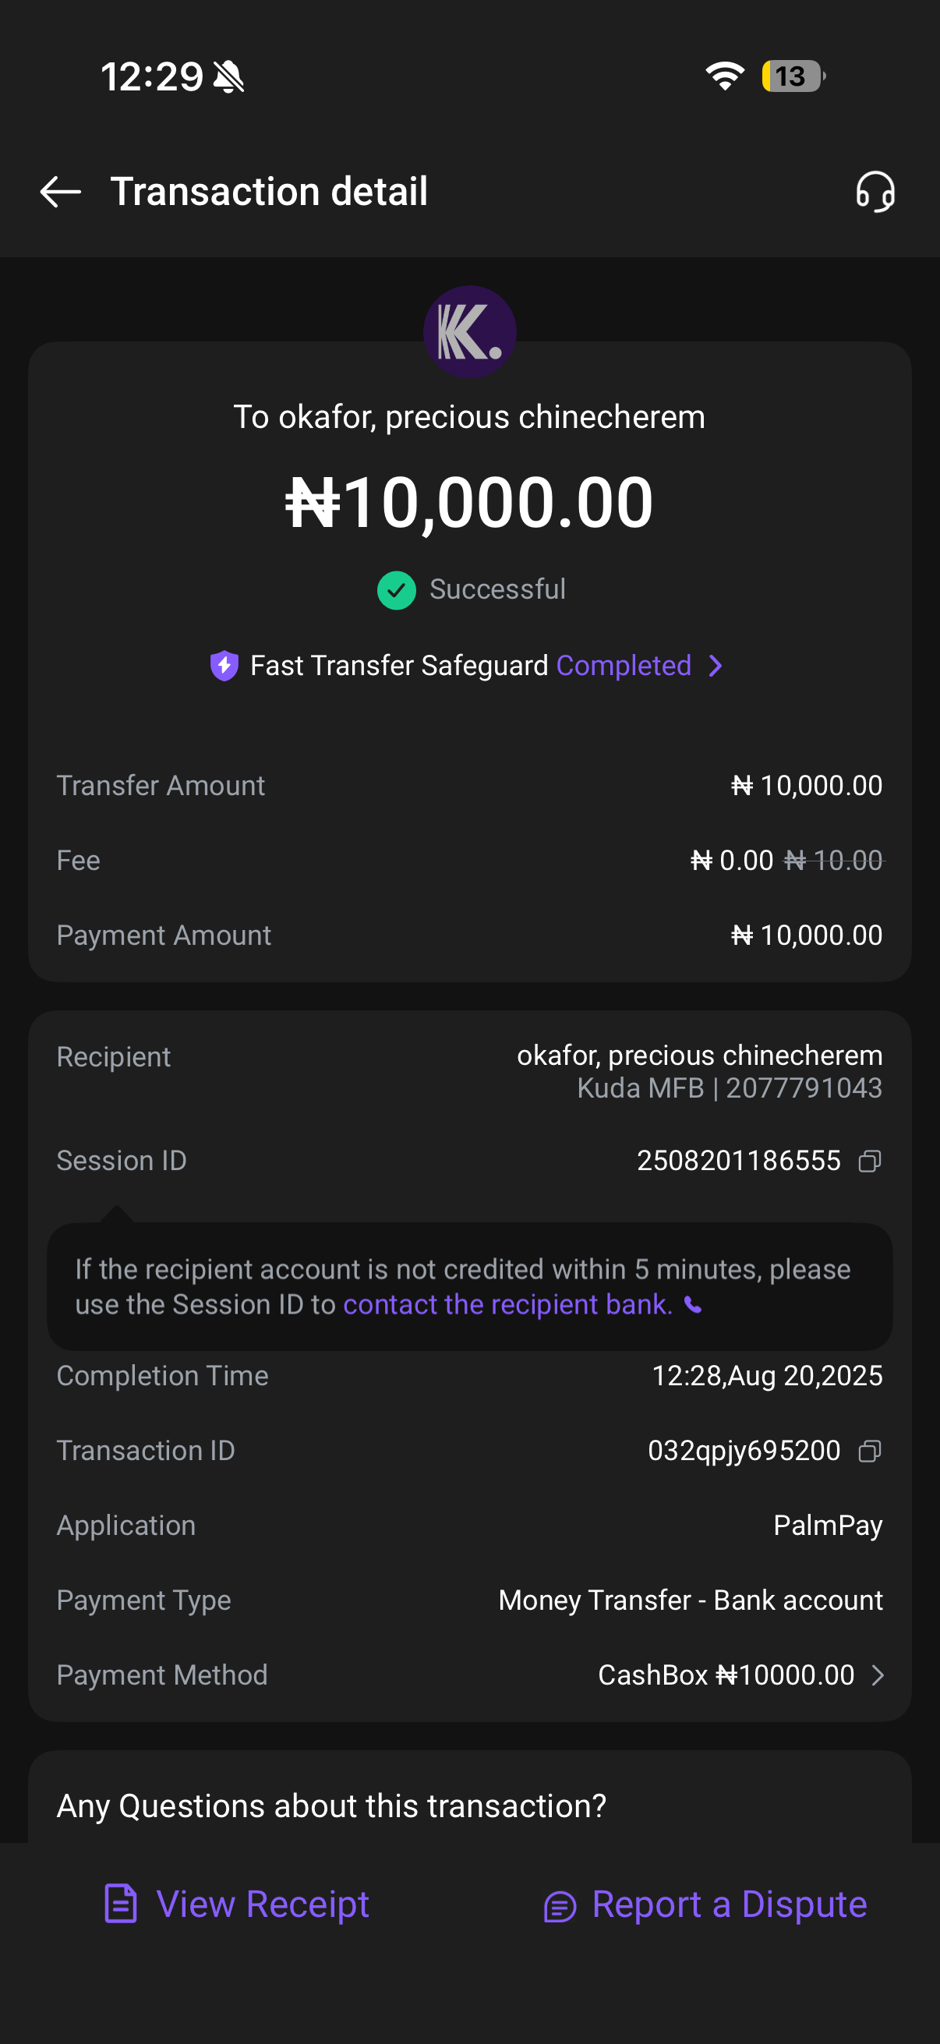The width and height of the screenshot is (940, 2044).
Task: Tap the Session ID number 2508201186555
Action: point(738,1161)
